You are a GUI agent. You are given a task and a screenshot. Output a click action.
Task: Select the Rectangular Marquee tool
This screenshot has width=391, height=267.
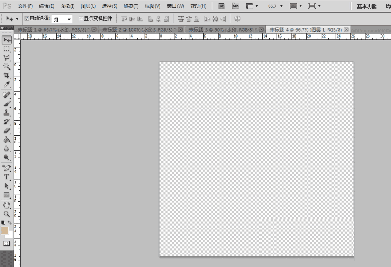pyautogui.click(x=7, y=48)
